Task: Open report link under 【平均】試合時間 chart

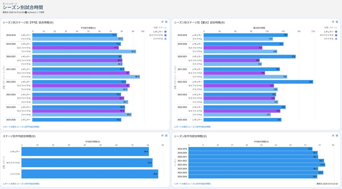Action: point(21,126)
